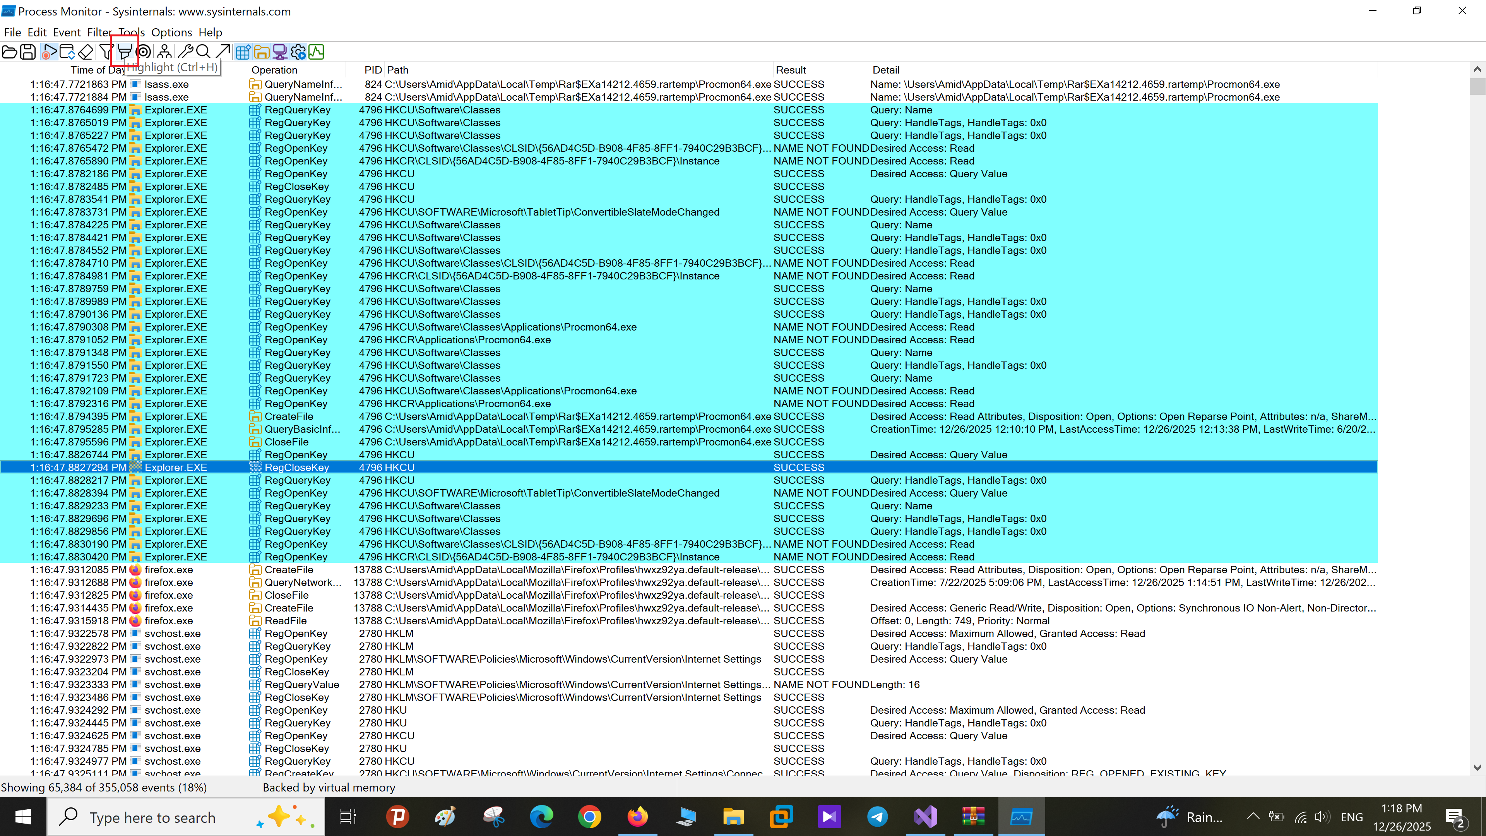The width and height of the screenshot is (1486, 836).
Task: Click the vertical scrollbar down arrow
Action: 1477,767
